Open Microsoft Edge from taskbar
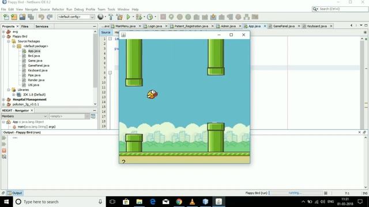The width and height of the screenshot is (369, 207). click(152, 202)
